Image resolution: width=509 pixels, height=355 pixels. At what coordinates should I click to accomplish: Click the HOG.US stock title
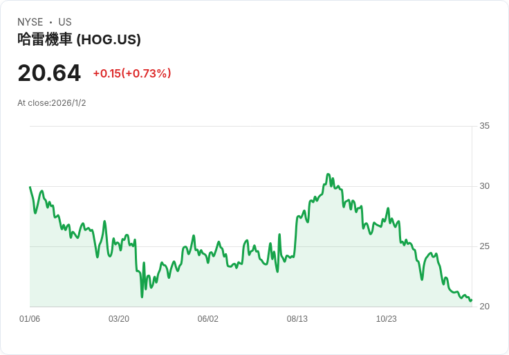79,39
